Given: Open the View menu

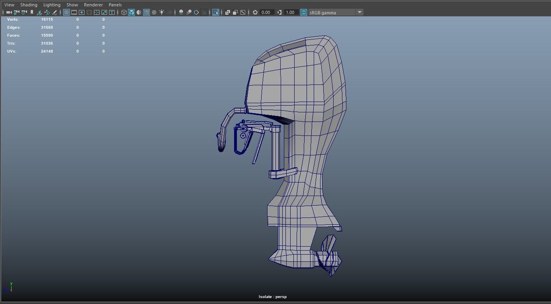Looking at the screenshot, I should (x=9, y=5).
